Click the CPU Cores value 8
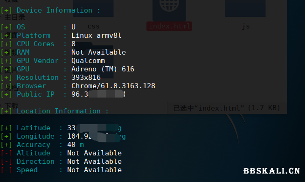The height and width of the screenshot is (182, 305). pyautogui.click(x=73, y=44)
